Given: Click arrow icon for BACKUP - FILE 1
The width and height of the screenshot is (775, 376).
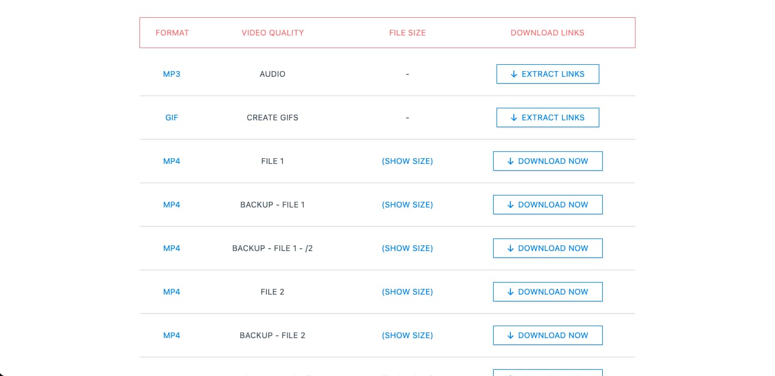Looking at the screenshot, I should (510, 205).
